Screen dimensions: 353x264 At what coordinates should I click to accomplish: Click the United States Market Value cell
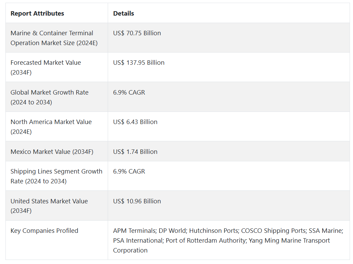point(49,206)
